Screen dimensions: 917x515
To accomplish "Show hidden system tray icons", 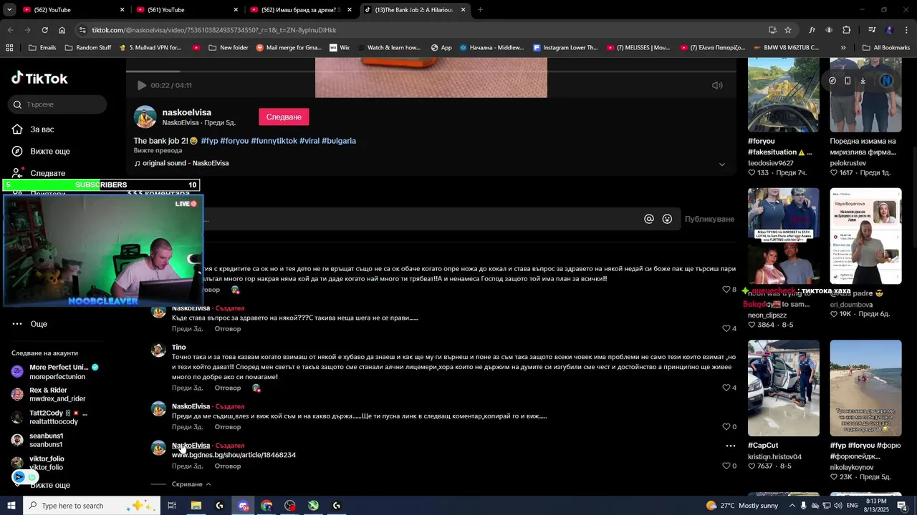I will pos(791,506).
